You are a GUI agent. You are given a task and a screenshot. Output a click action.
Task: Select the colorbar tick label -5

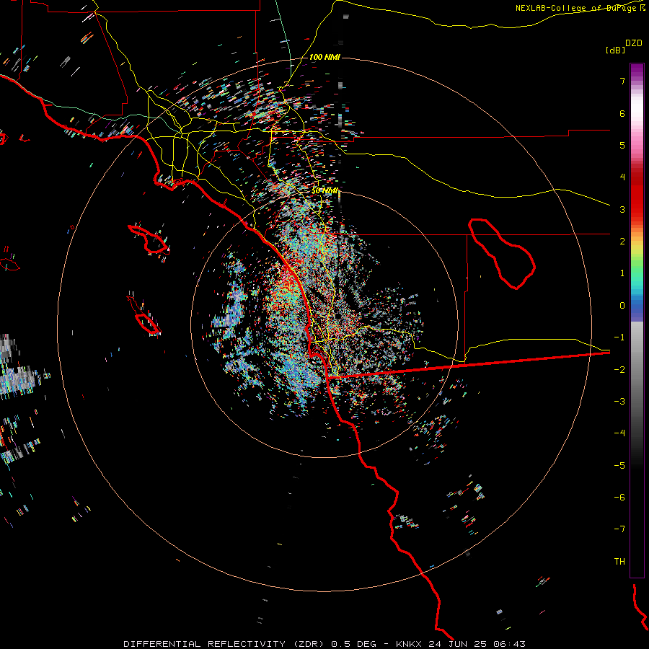point(619,466)
